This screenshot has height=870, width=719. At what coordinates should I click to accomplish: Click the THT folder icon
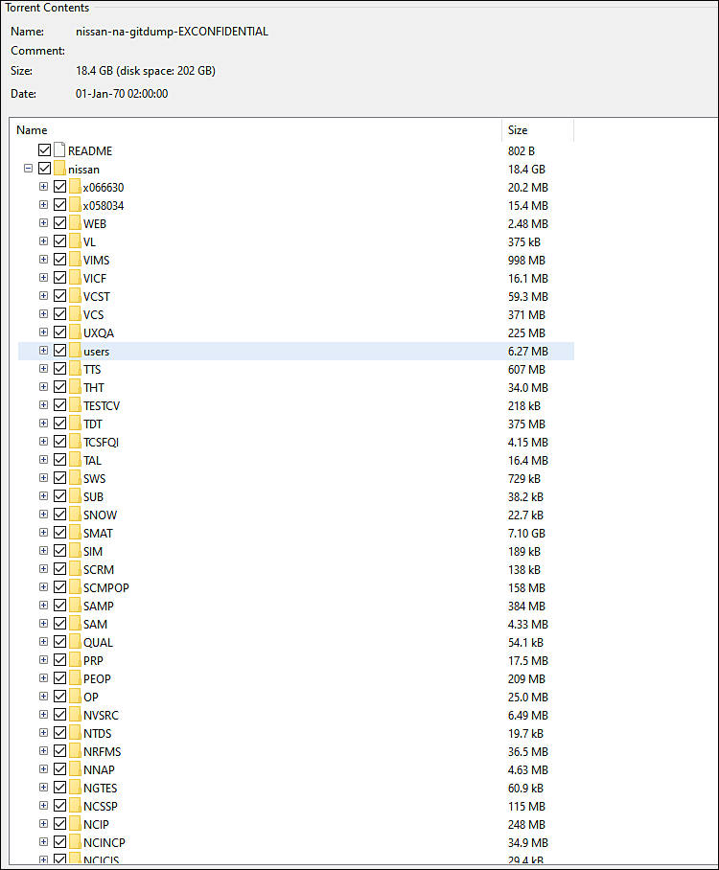pos(75,387)
